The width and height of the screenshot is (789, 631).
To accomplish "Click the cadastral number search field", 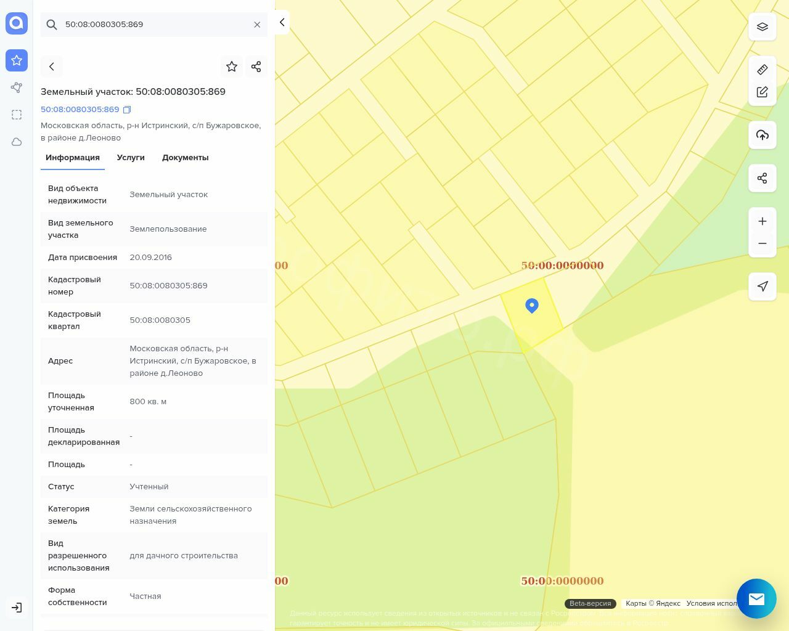I will pyautogui.click(x=154, y=25).
